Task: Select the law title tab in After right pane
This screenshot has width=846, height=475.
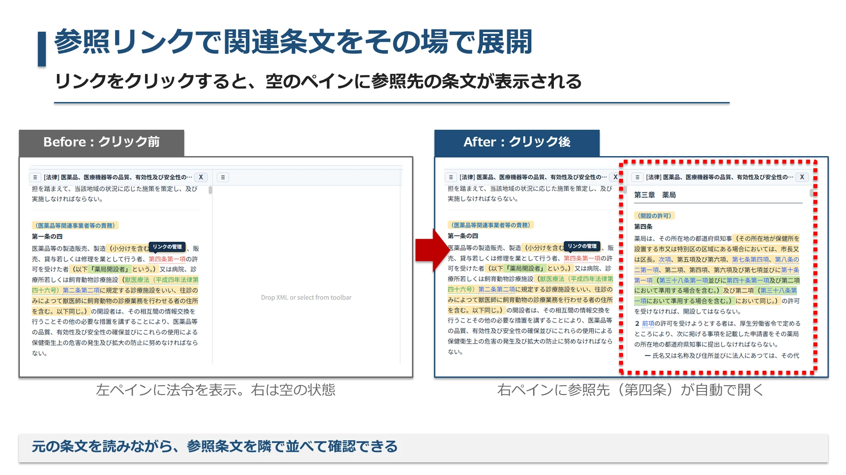Action: point(719,177)
